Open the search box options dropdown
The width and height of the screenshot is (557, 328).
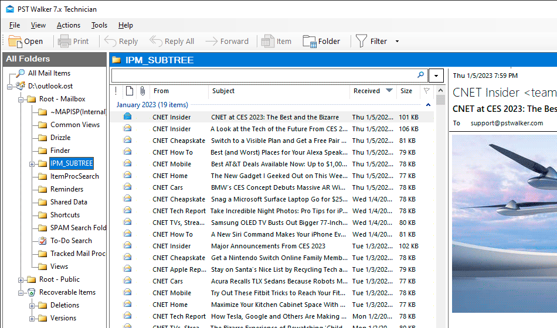coord(436,75)
